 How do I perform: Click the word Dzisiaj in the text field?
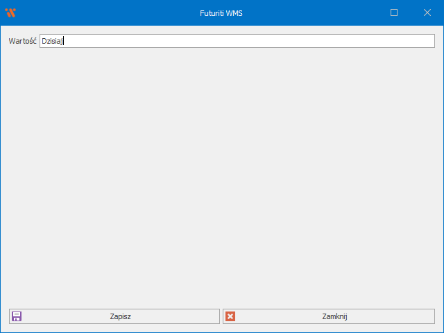point(52,41)
